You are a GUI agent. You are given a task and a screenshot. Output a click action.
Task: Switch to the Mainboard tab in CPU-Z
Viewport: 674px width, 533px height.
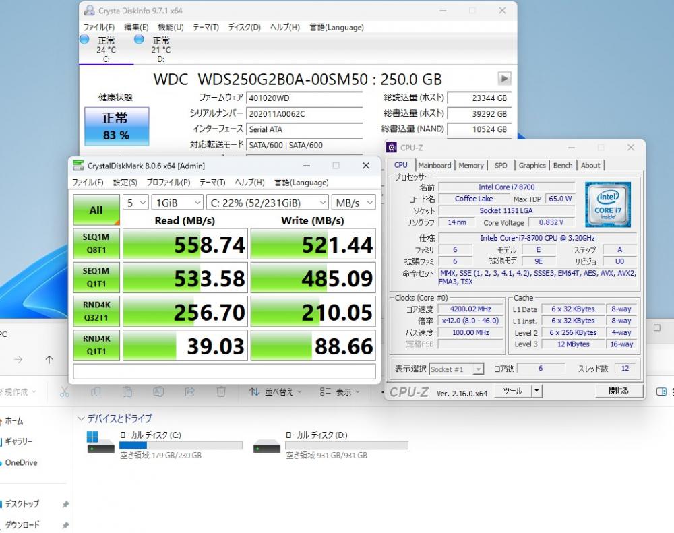point(435,166)
